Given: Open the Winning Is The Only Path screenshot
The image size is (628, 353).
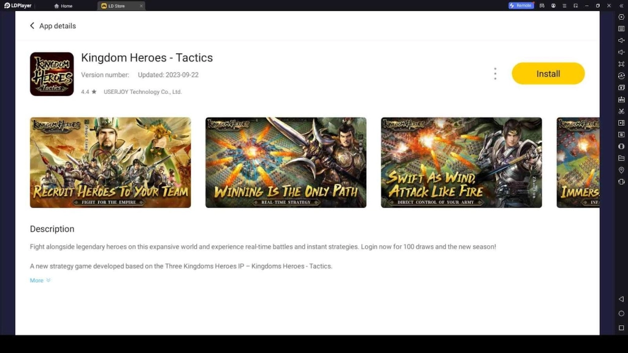Looking at the screenshot, I should click(x=286, y=162).
